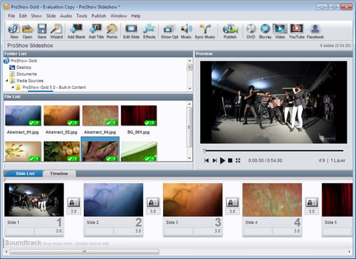Collapse ProShow Gold 5.0 Built-In Content node
The image size is (356, 259).
click(13, 88)
